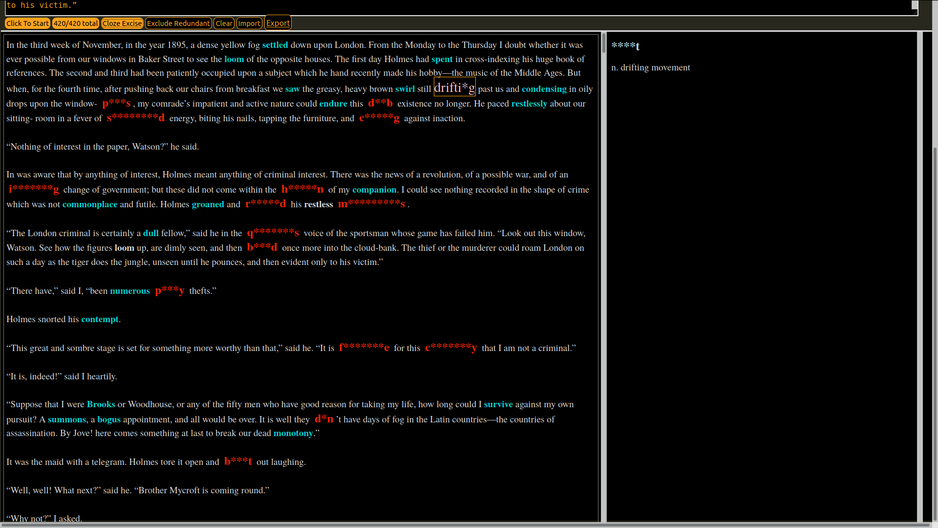This screenshot has height=528, width=938.
Task: Click the red cloze "p***s"
Action: (116, 103)
